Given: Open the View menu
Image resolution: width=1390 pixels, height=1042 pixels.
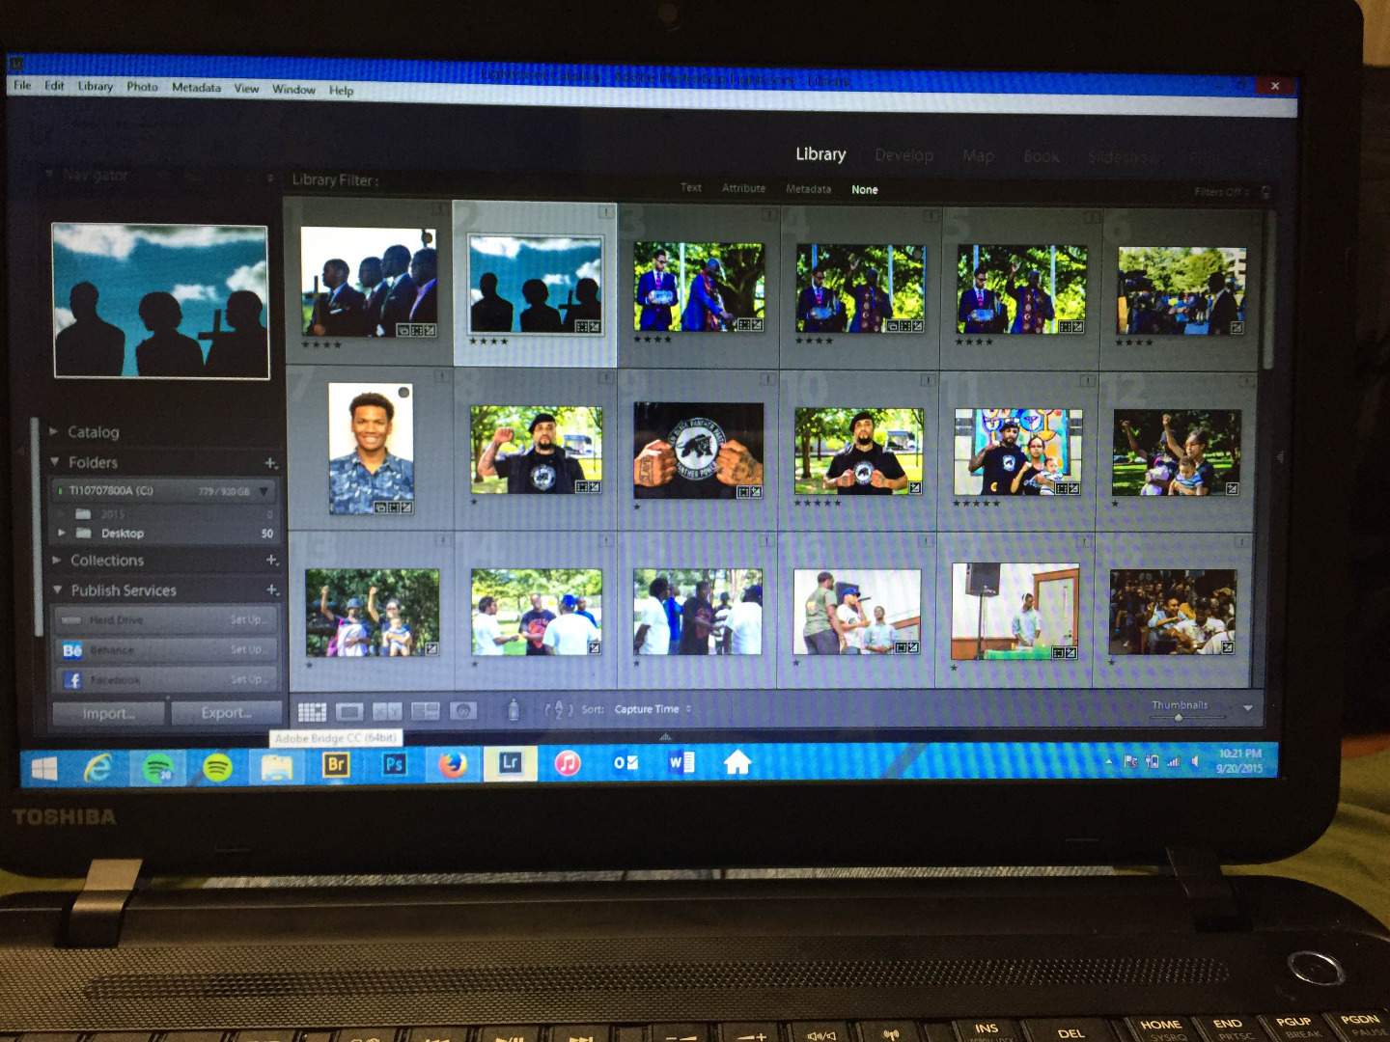Looking at the screenshot, I should [246, 89].
